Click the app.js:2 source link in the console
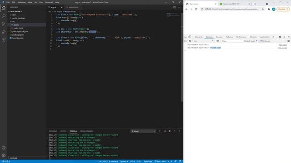 tap(283, 45)
